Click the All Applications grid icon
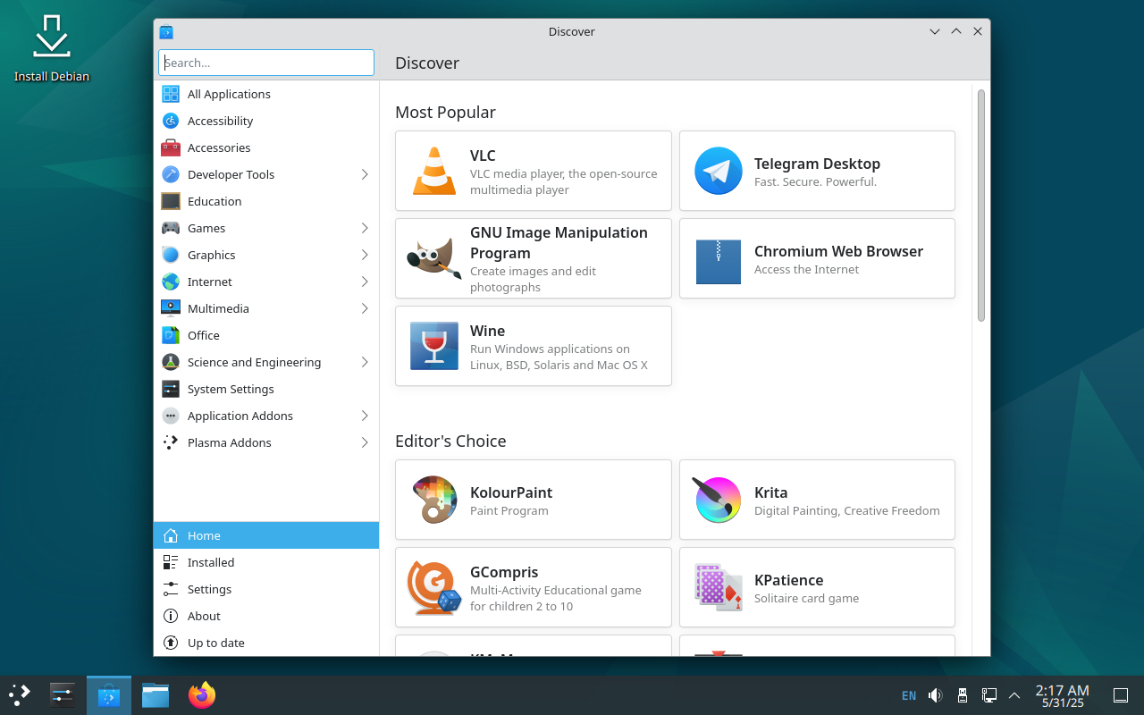The width and height of the screenshot is (1144, 715). pos(171,94)
